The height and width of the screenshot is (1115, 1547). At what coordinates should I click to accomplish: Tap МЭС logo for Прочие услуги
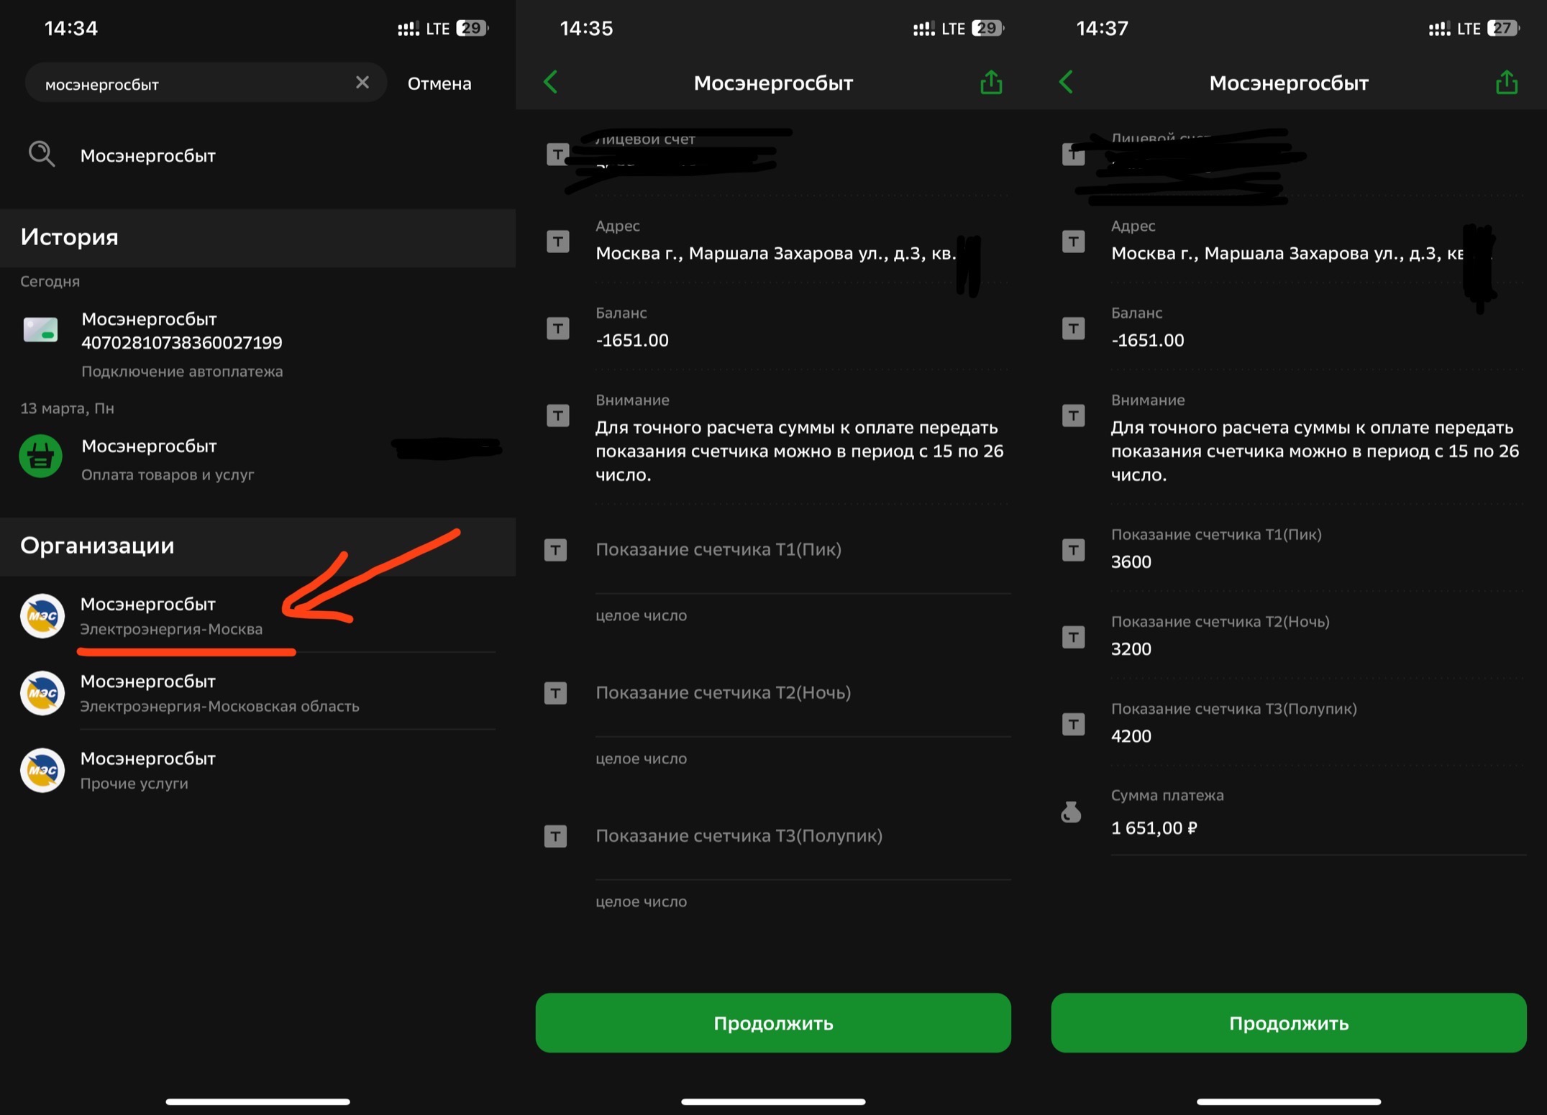coord(42,770)
